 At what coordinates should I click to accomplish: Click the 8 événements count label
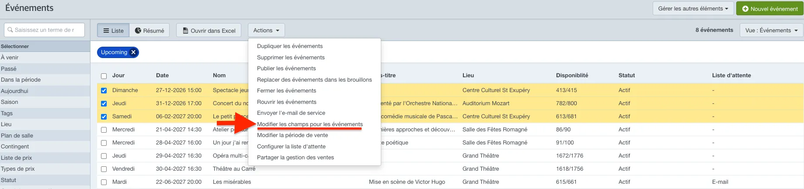point(714,30)
